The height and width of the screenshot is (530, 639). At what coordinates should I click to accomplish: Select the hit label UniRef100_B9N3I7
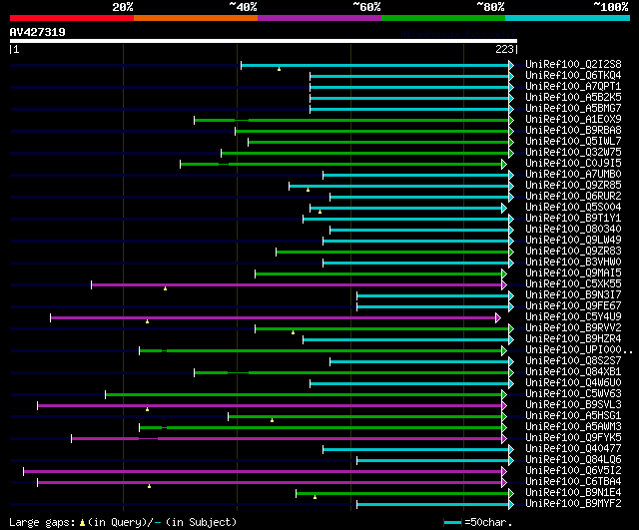[x=573, y=295]
